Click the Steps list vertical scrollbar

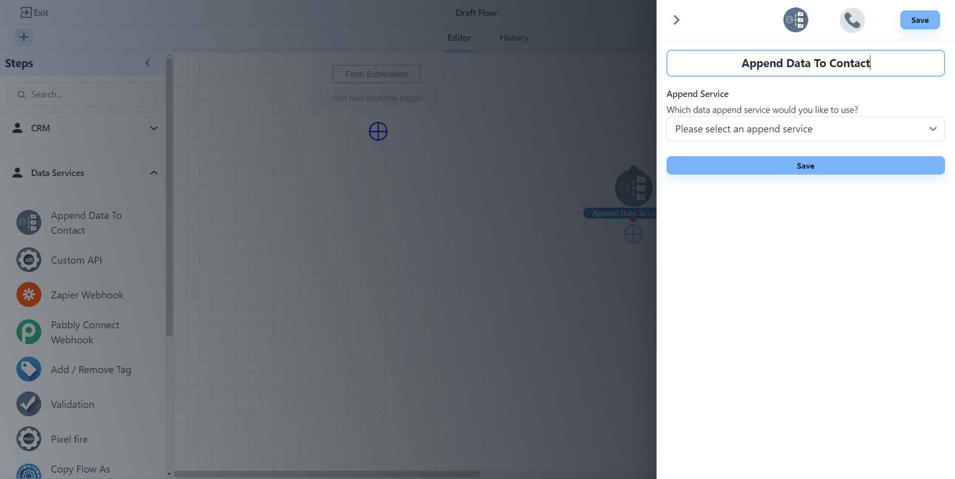169,196
